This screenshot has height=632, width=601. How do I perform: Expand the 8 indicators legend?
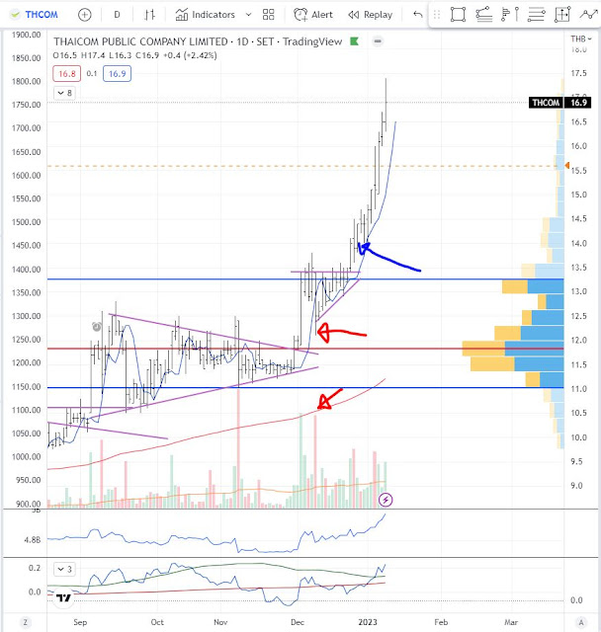(x=64, y=93)
